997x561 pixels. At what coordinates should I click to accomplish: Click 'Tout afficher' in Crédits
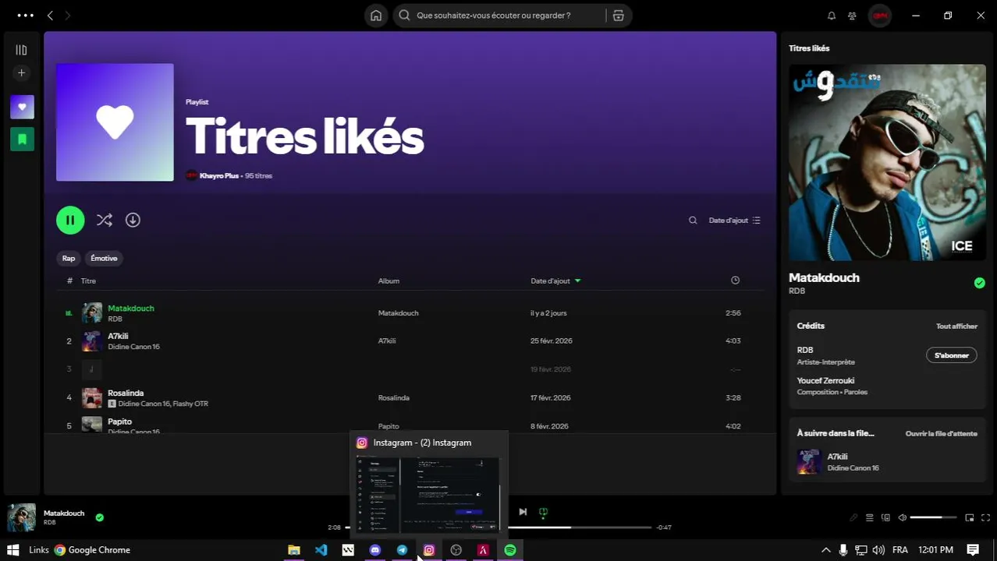point(956,326)
